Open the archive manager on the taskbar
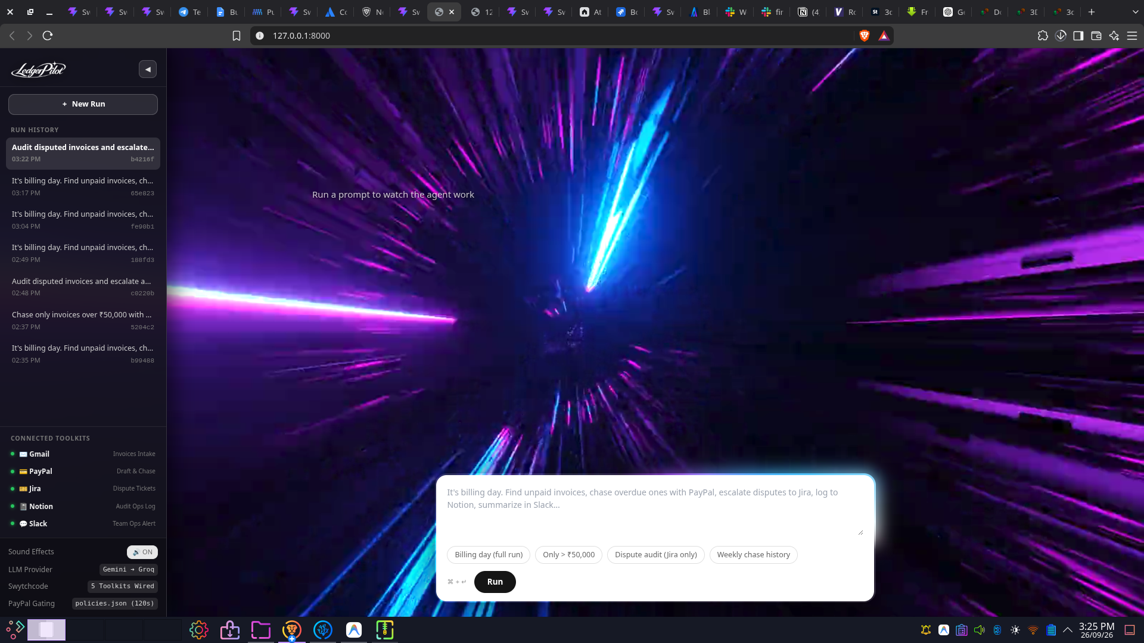The image size is (1144, 643). [385, 630]
